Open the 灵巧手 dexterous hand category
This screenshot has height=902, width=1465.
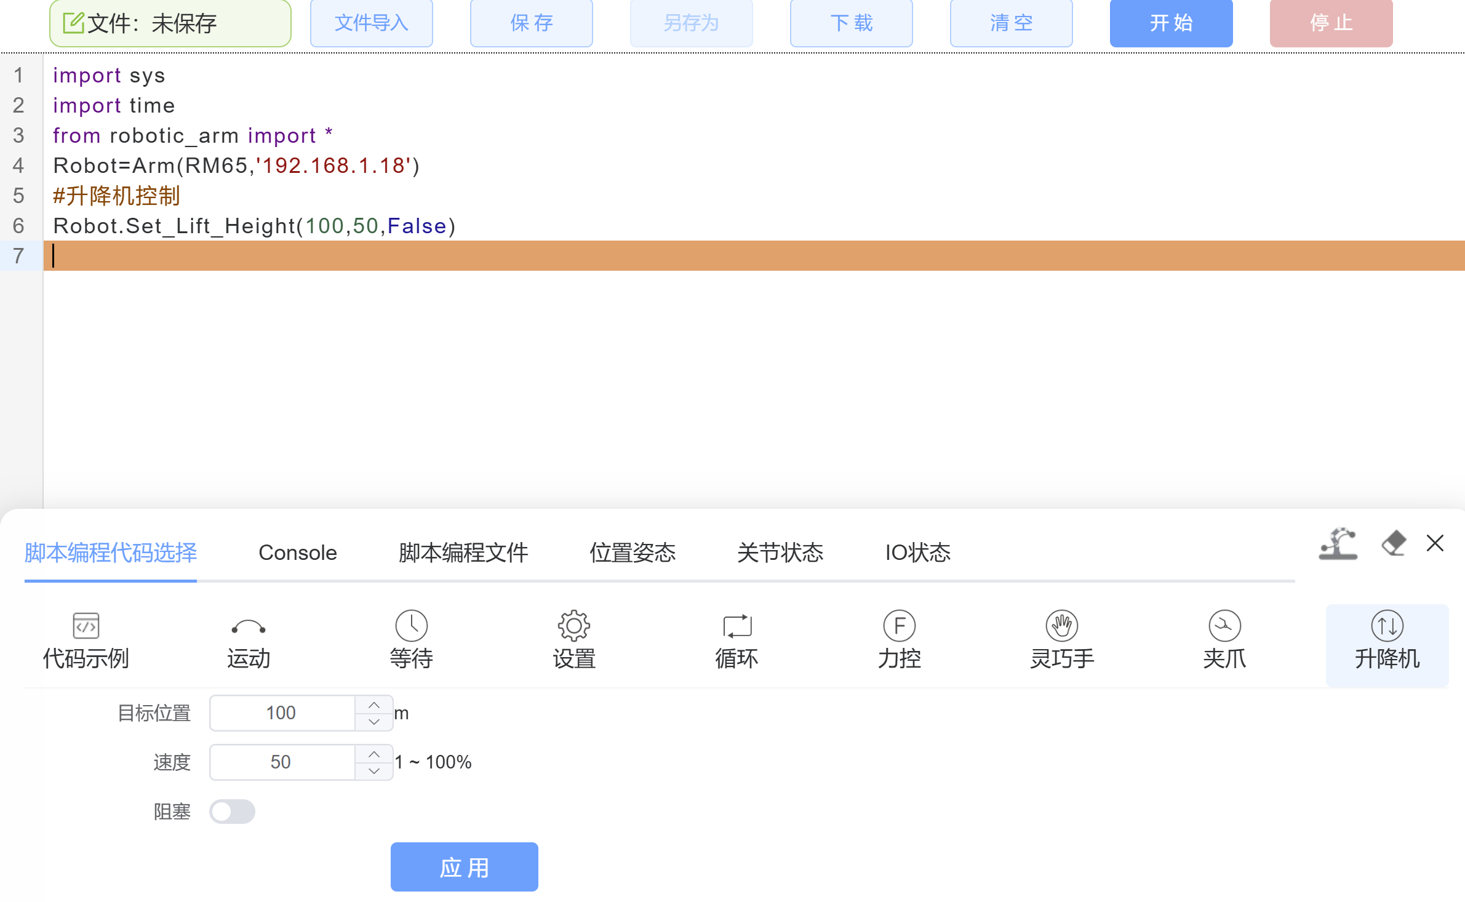point(1061,640)
